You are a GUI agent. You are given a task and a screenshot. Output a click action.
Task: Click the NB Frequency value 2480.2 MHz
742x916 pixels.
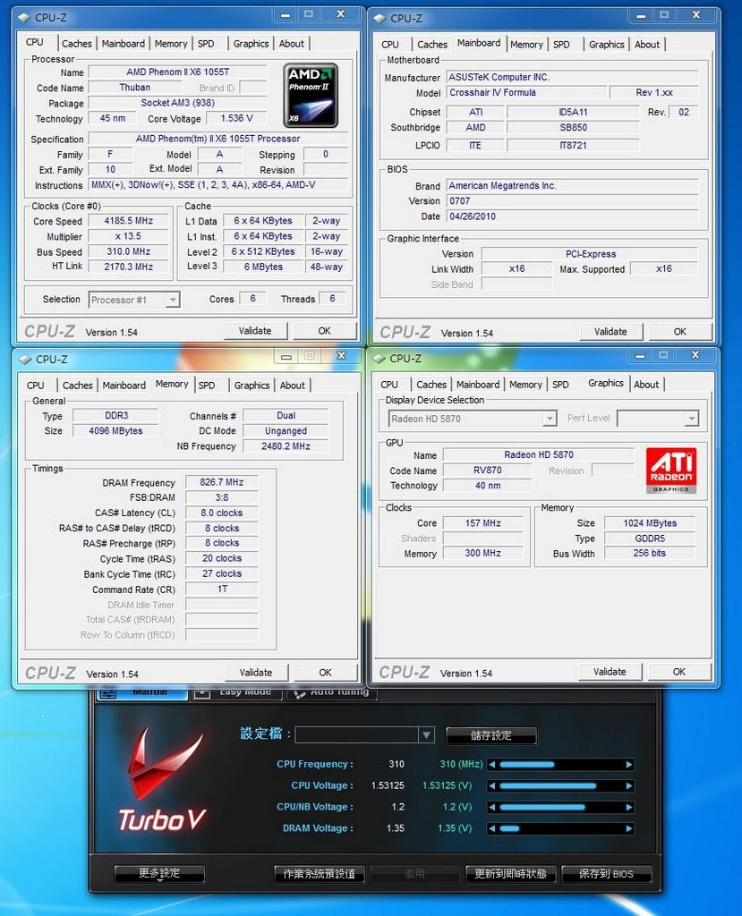tap(286, 446)
